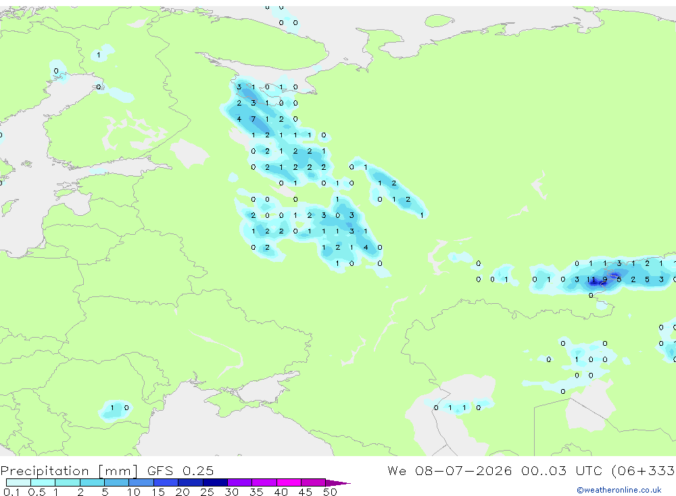
Task: Click the "11" precipitation value on the map
Action: coord(591,279)
